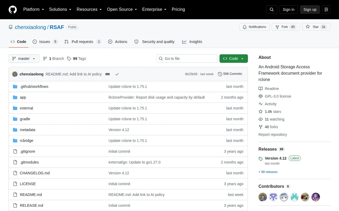Expand the Resources menu
This screenshot has height=211, width=339.
point(89,9)
